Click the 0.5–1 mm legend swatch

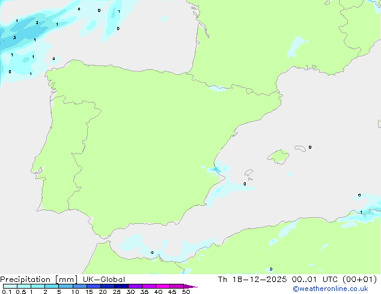[x=24, y=286]
